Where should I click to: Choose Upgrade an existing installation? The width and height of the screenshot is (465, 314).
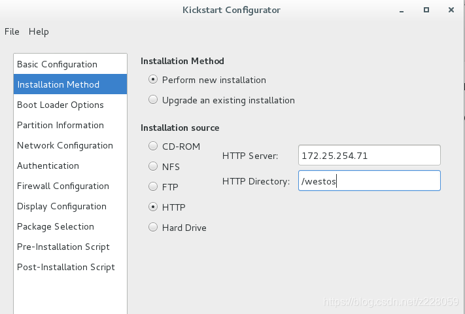click(x=153, y=100)
